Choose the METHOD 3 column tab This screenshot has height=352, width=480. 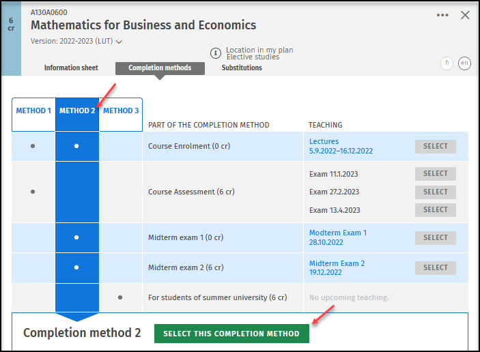coord(121,115)
